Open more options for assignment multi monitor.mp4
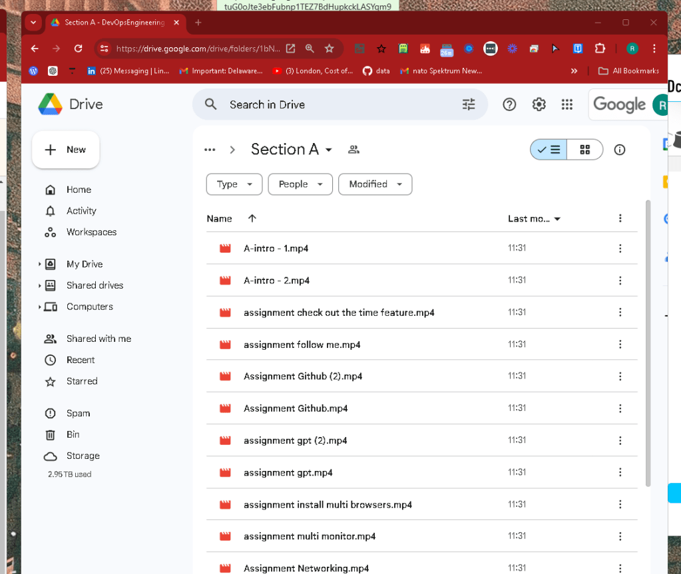 620,536
